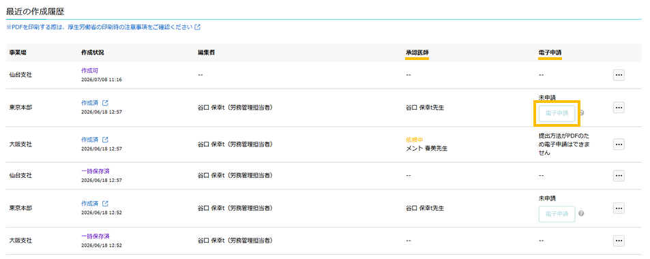Open the ellipsis menu for 東京本部 12:52 row
This screenshot has width=650, height=259.
tap(619, 208)
